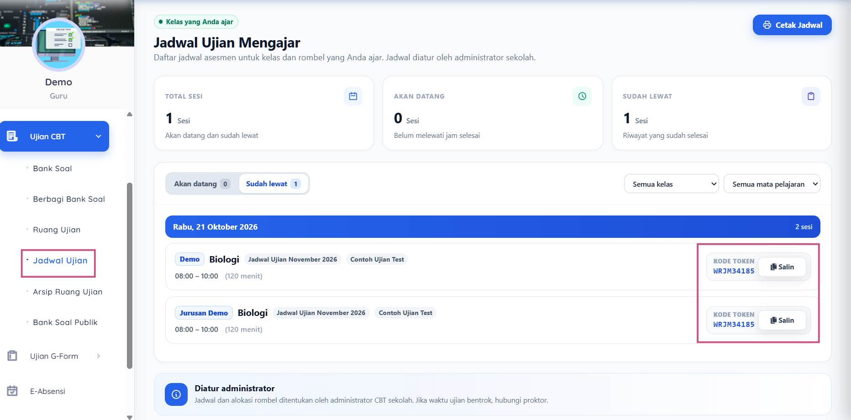
Task: Click the printer icon in Cetak Jadwal
Action: click(767, 25)
